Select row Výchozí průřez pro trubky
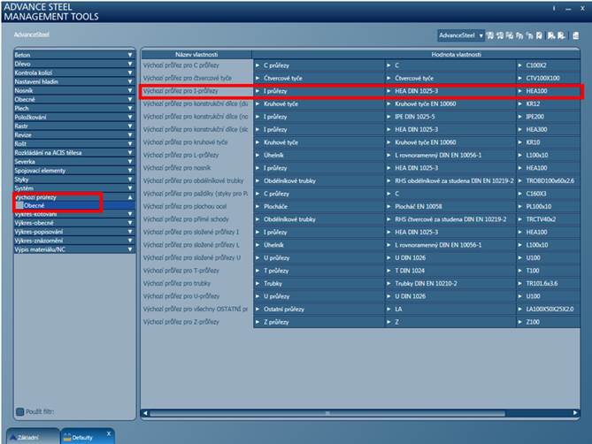Image resolution: width=592 pixels, height=444 pixels. click(x=196, y=283)
